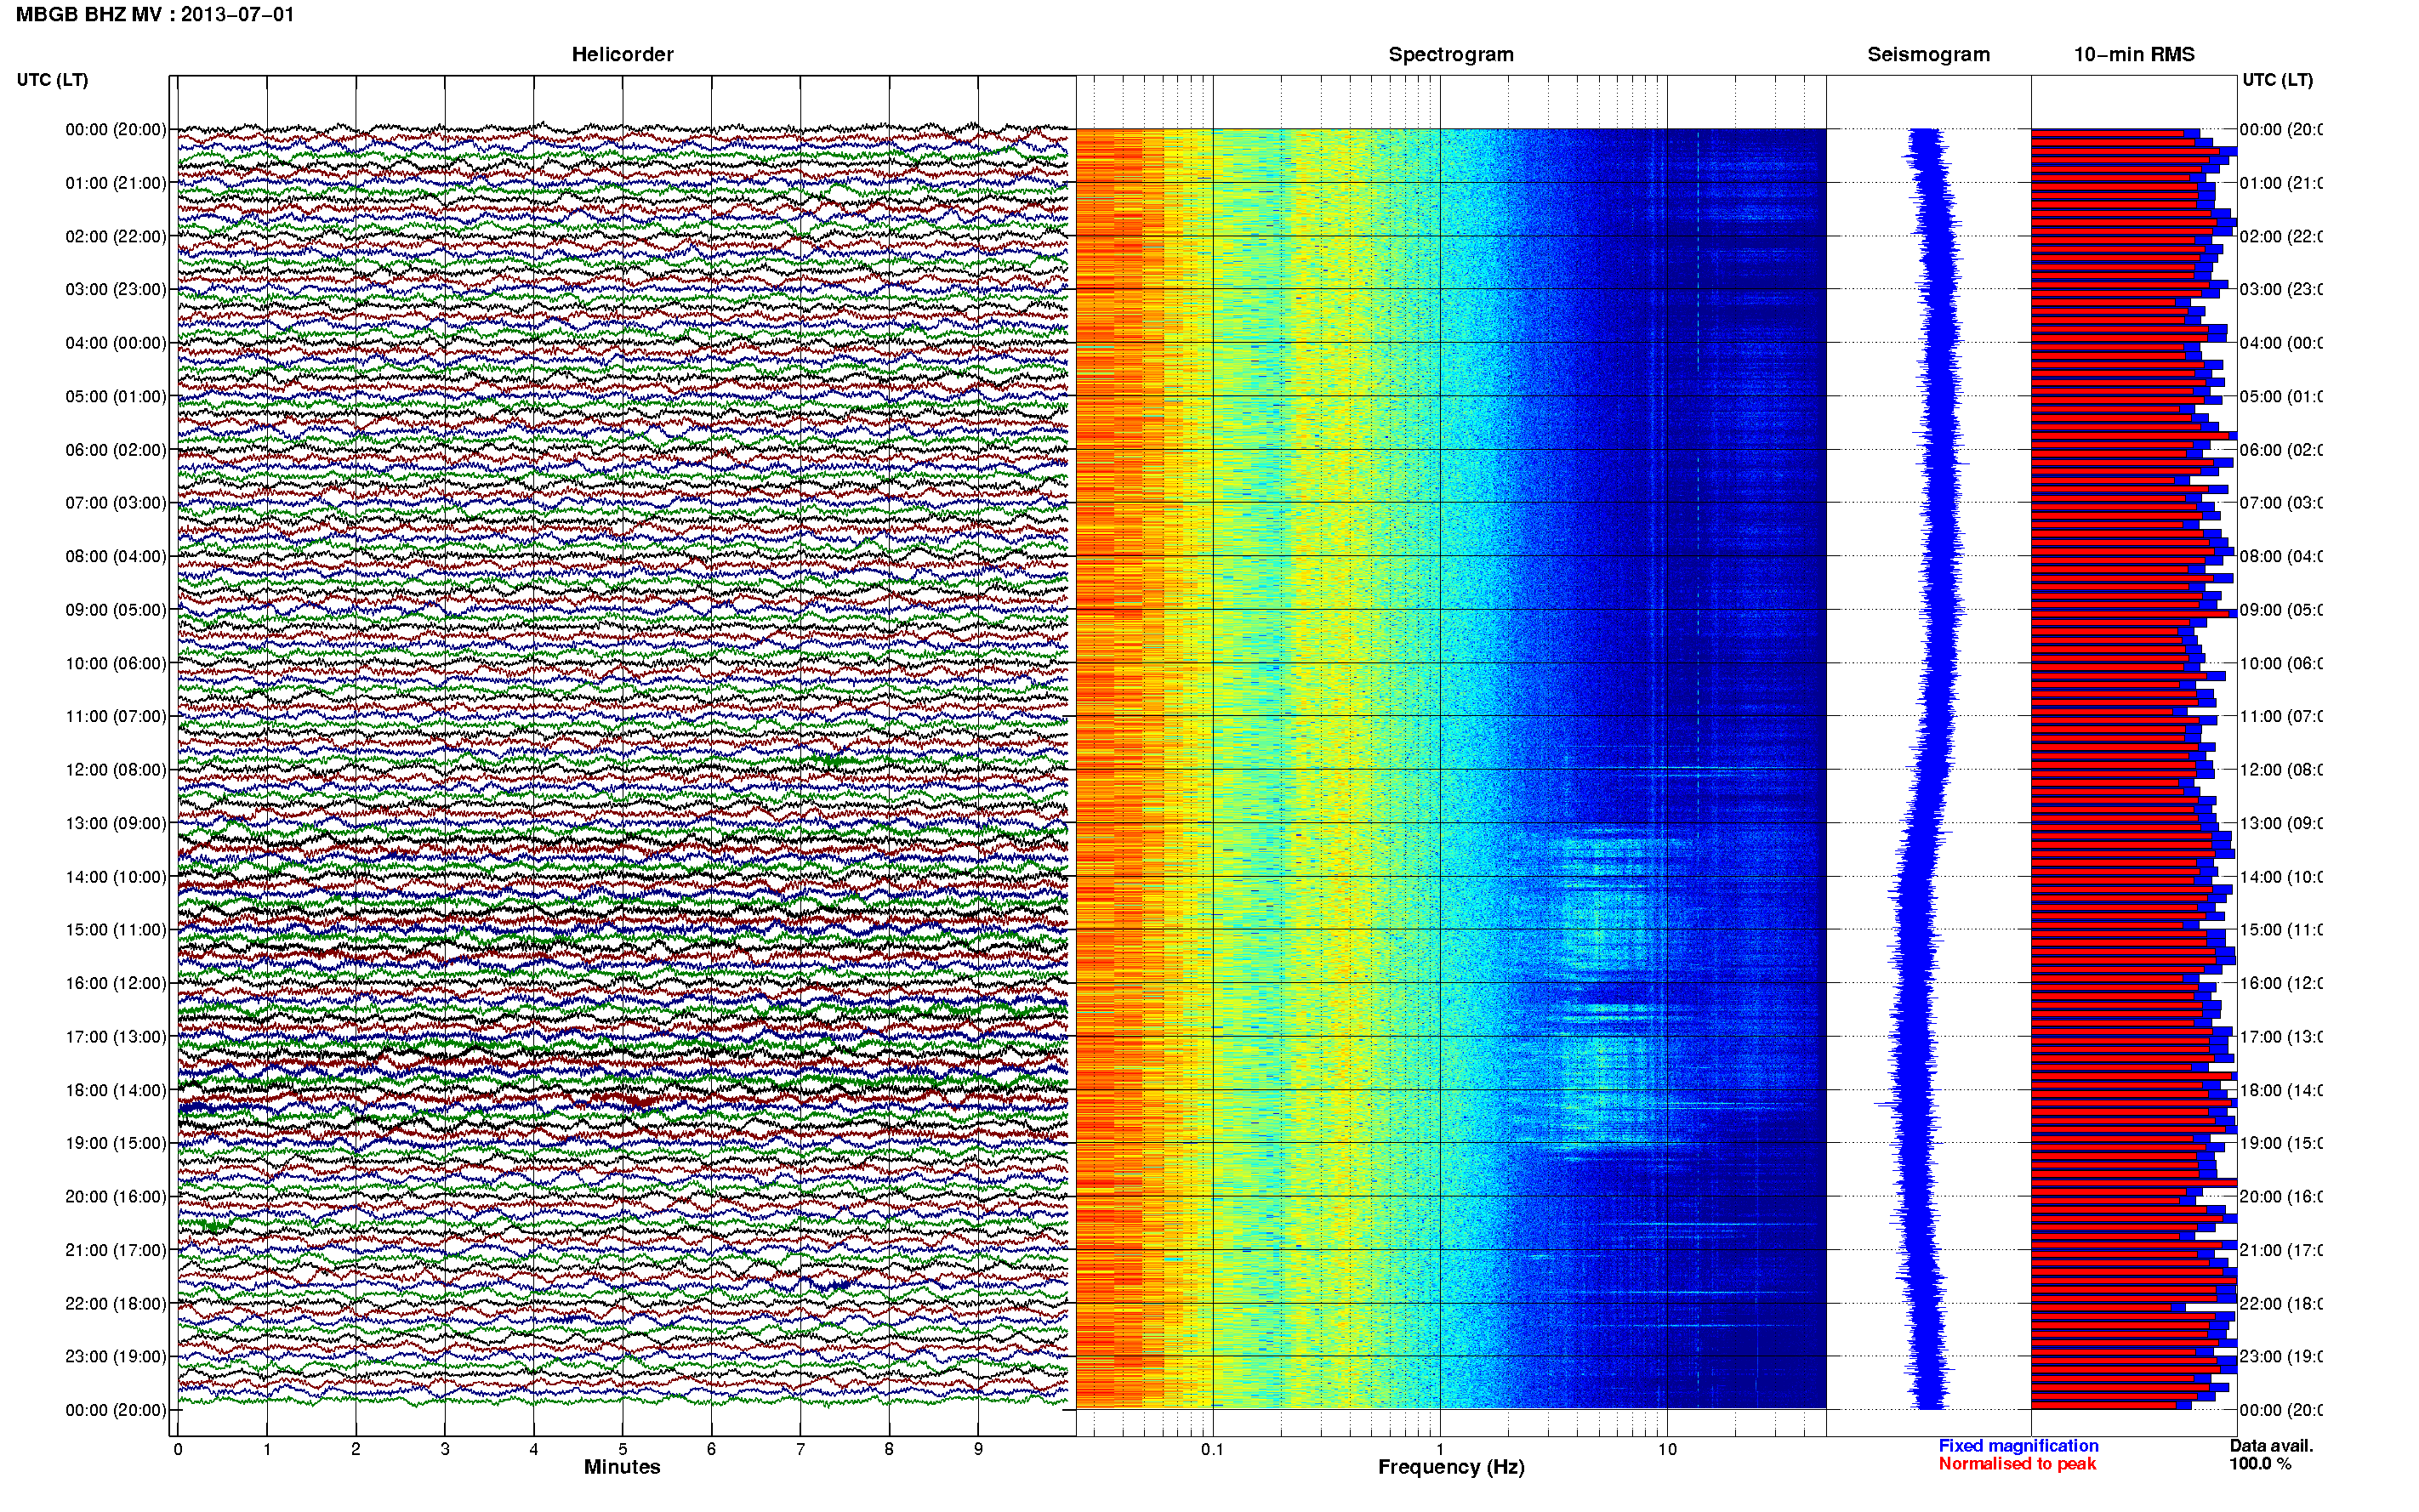2419x1512 pixels.
Task: Click the Helicorder panel heading
Action: click(622, 55)
